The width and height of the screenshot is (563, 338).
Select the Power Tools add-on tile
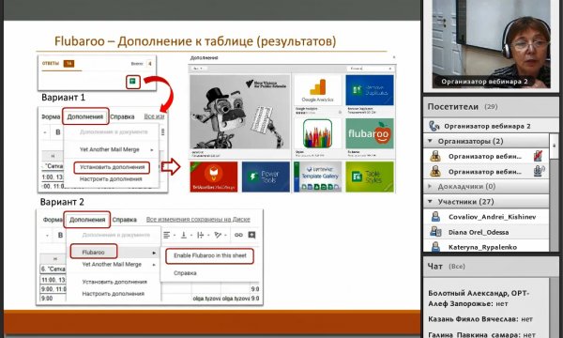pyautogui.click(x=266, y=177)
